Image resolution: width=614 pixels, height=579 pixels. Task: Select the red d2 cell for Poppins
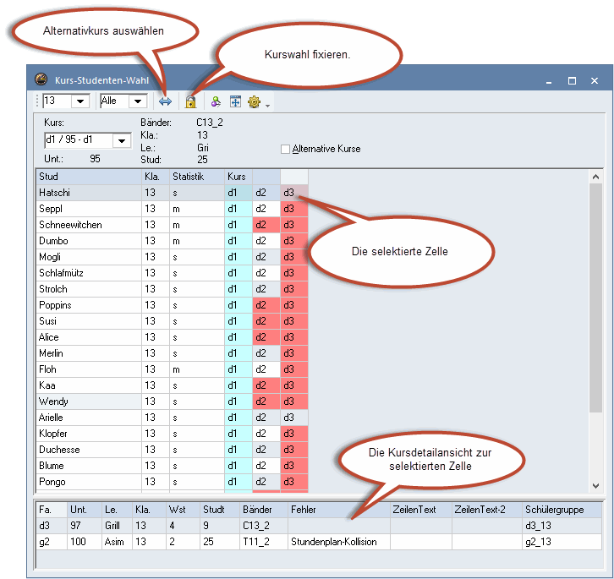266,305
